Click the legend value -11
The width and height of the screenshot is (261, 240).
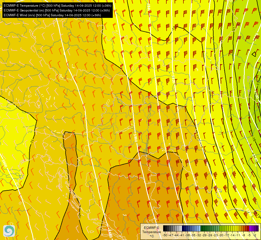point(238,235)
